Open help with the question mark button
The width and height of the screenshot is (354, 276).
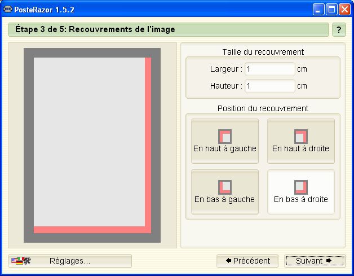[339, 29]
